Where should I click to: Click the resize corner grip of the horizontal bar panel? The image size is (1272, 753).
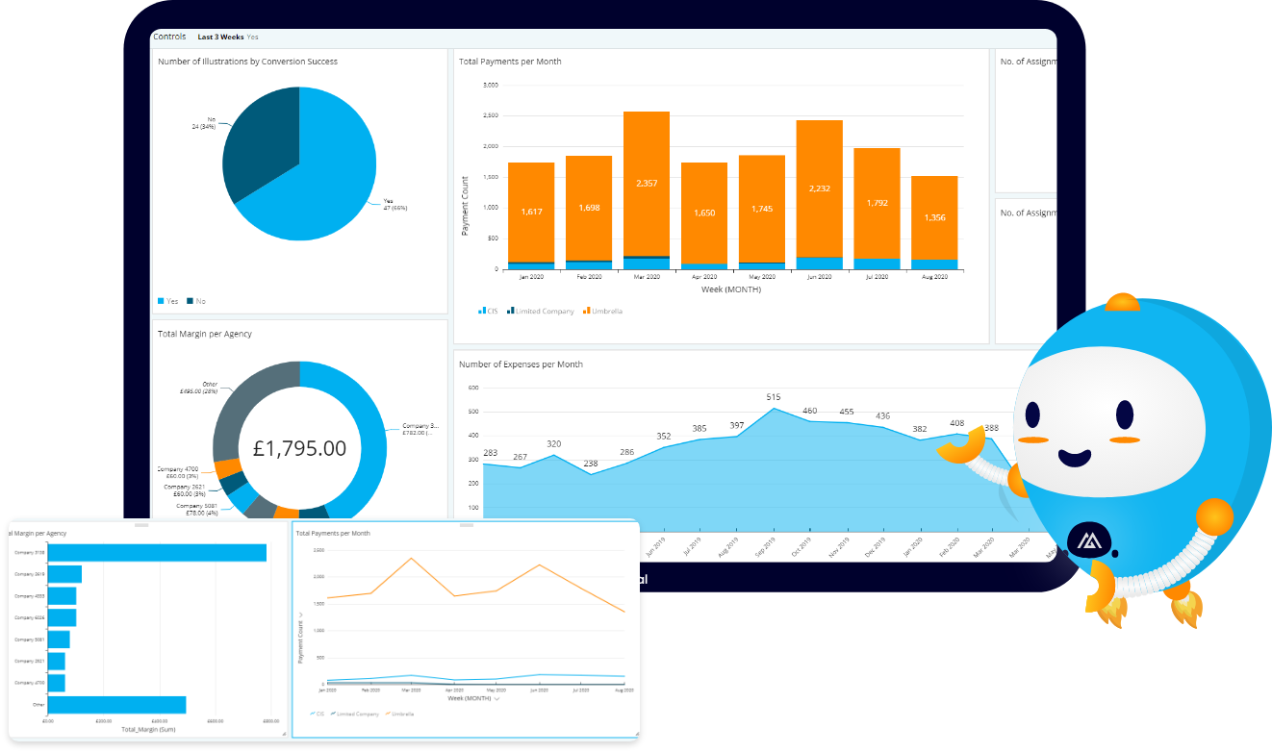pos(284,734)
